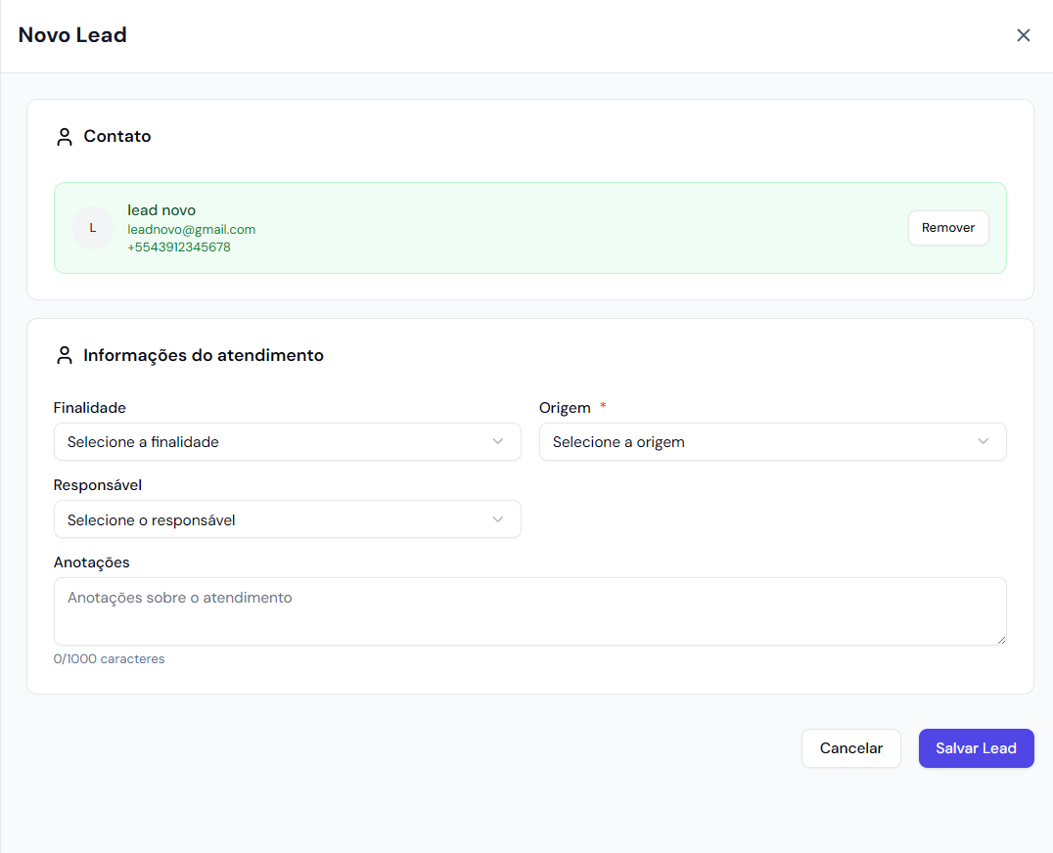The height and width of the screenshot is (853, 1053).
Task: Save the lead with Salvar Lead
Action: [x=976, y=748]
